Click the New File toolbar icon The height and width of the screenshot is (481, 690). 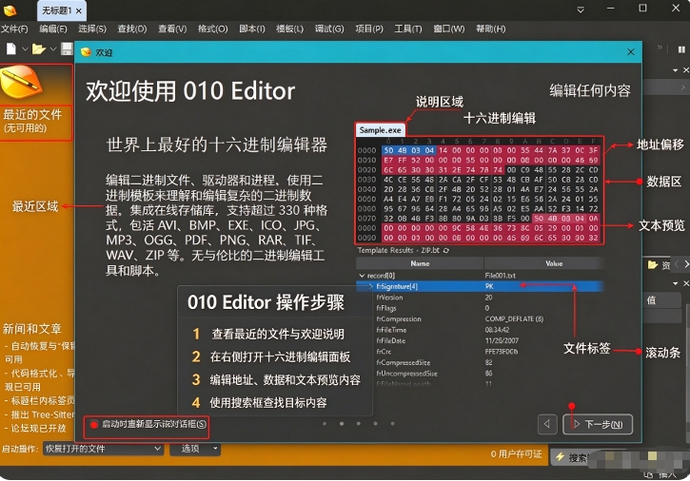[x=11, y=48]
